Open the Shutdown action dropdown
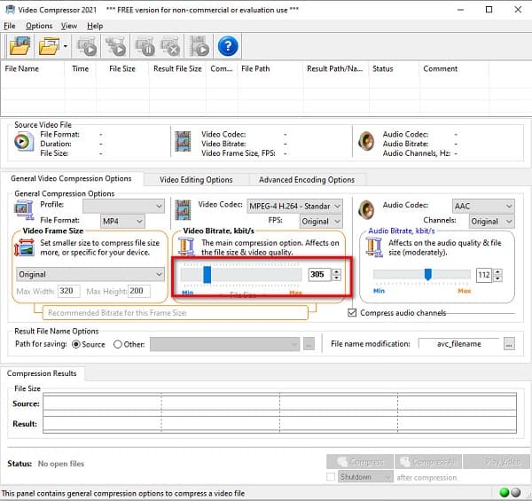Viewport: 532px width, 501px height. (365, 477)
